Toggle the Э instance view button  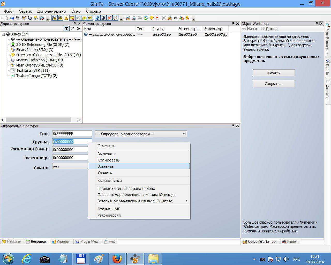(x=78, y=28)
